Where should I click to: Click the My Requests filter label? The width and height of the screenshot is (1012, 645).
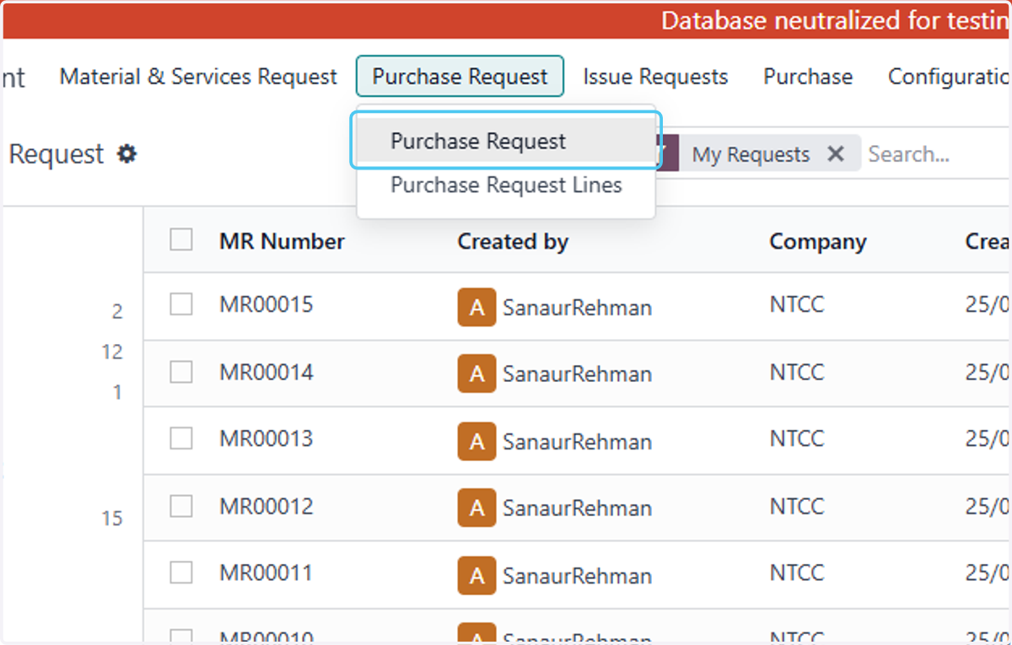[x=751, y=154]
